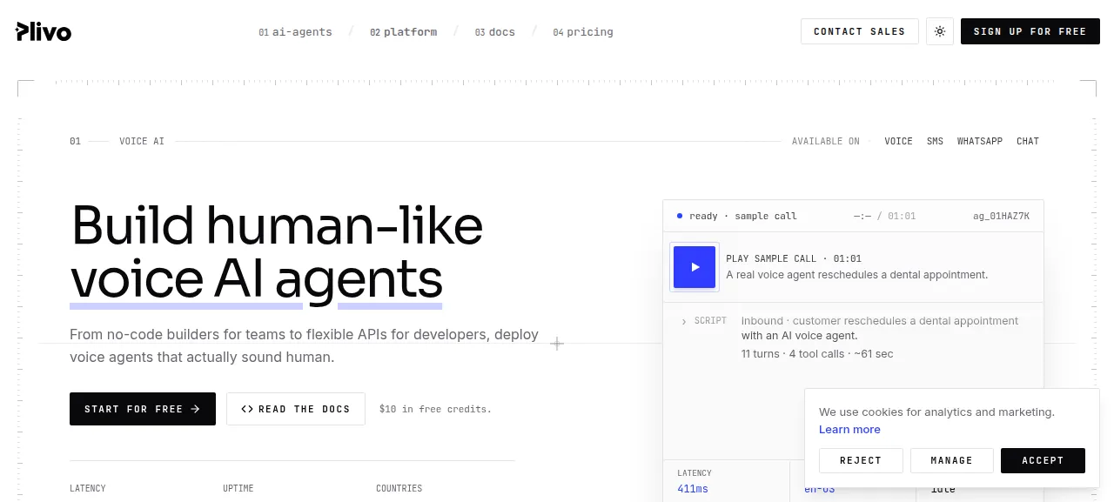Screen dimensions: 1114x502
Task: Click the '$10 in free credits.' text
Action: click(x=435, y=409)
